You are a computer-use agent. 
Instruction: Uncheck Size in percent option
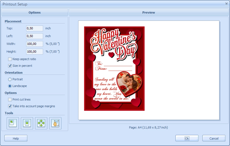(x=10, y=66)
